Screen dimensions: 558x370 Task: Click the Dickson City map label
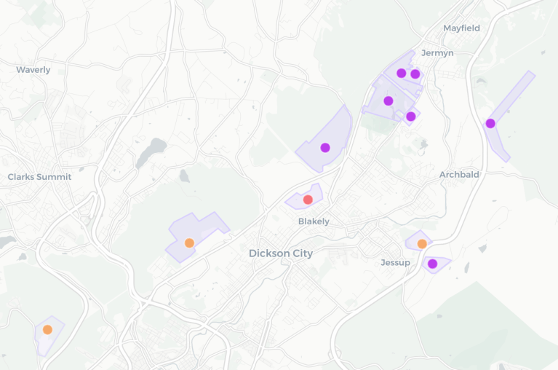tap(281, 253)
